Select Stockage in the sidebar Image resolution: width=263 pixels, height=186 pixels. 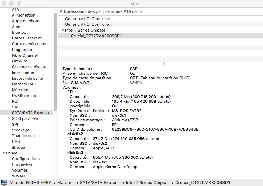click(21, 130)
